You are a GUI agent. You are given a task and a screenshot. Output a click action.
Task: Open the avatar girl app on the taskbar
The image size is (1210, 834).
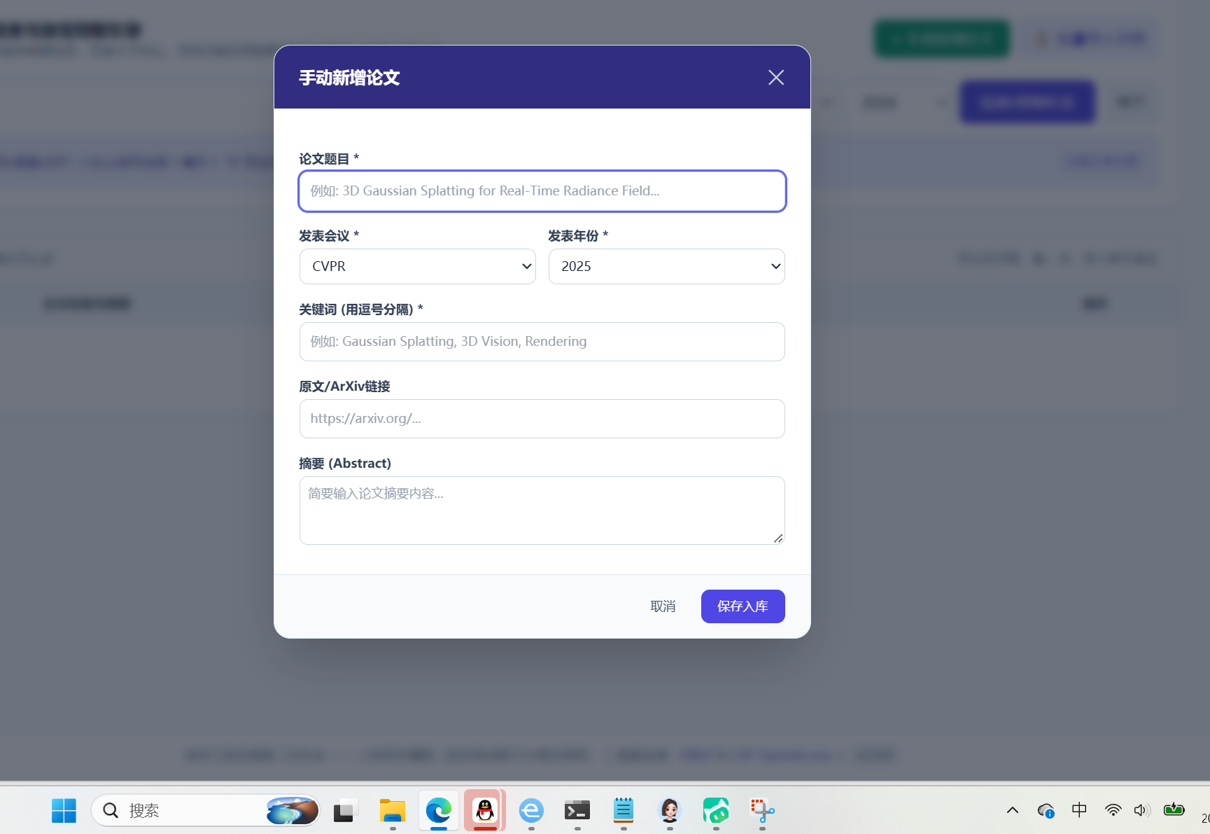point(670,811)
